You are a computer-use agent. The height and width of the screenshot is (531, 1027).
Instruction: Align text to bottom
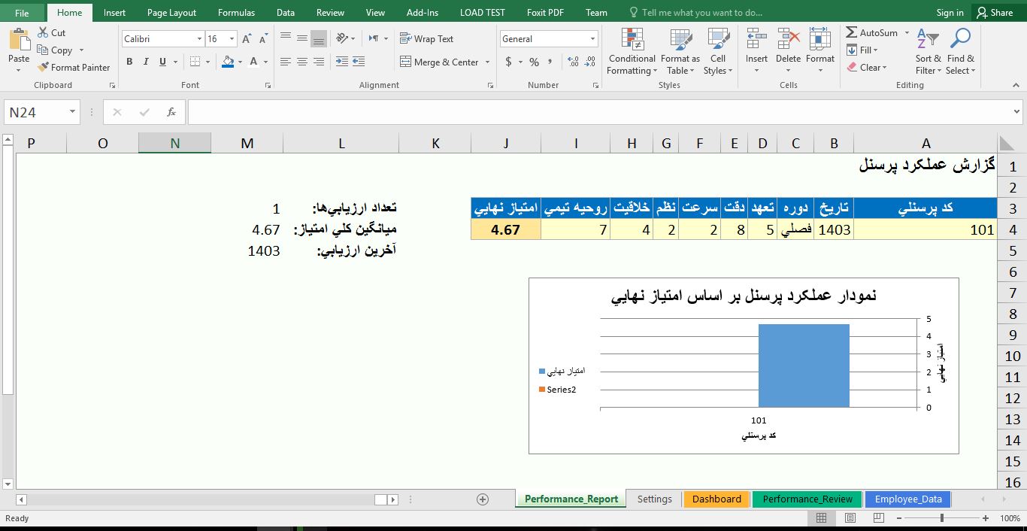[x=319, y=38]
